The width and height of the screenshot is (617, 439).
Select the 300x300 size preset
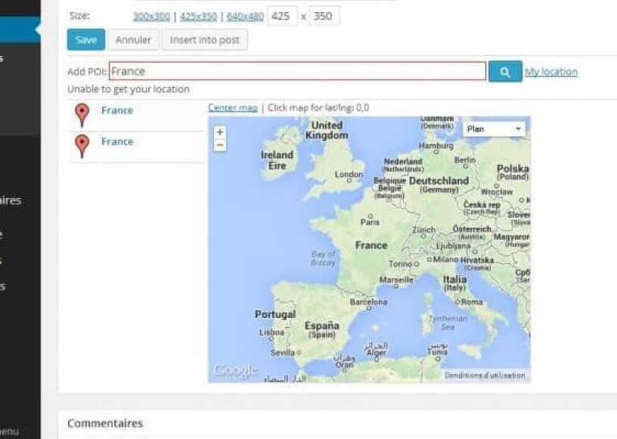[151, 17]
